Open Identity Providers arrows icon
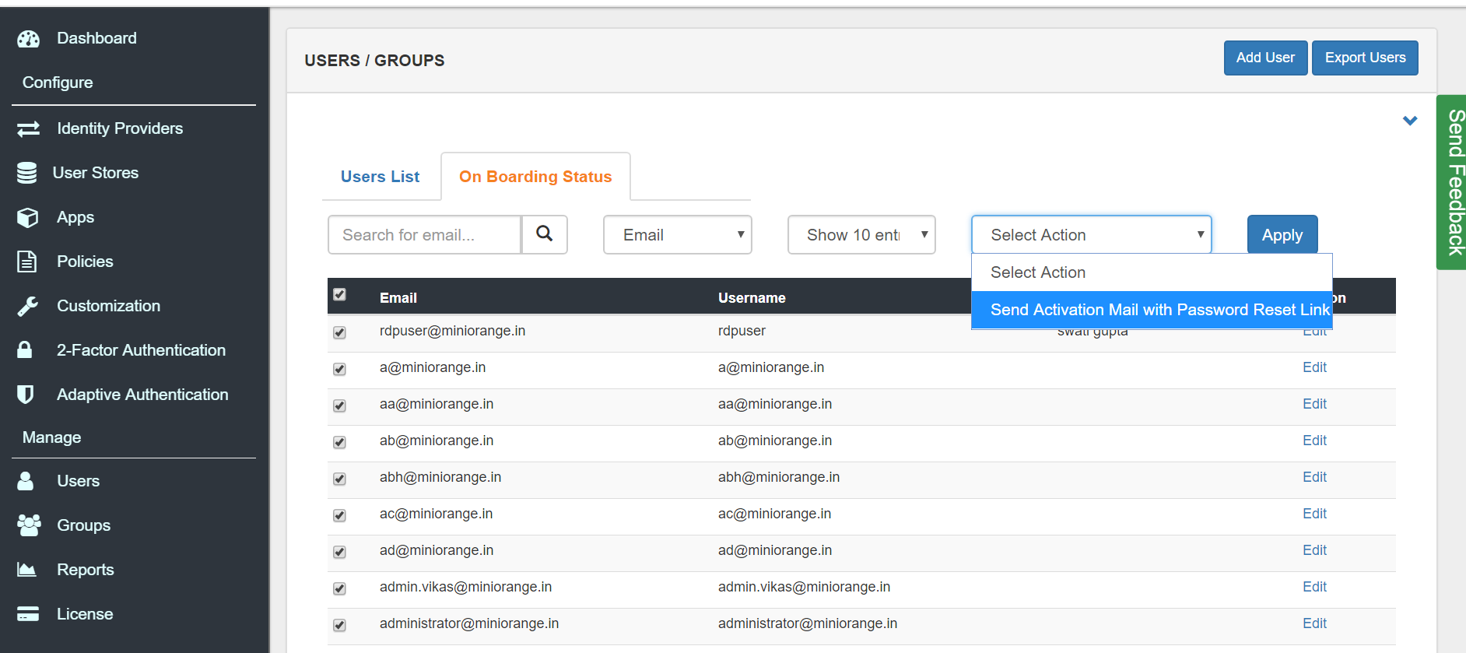The image size is (1466, 653). coord(29,129)
